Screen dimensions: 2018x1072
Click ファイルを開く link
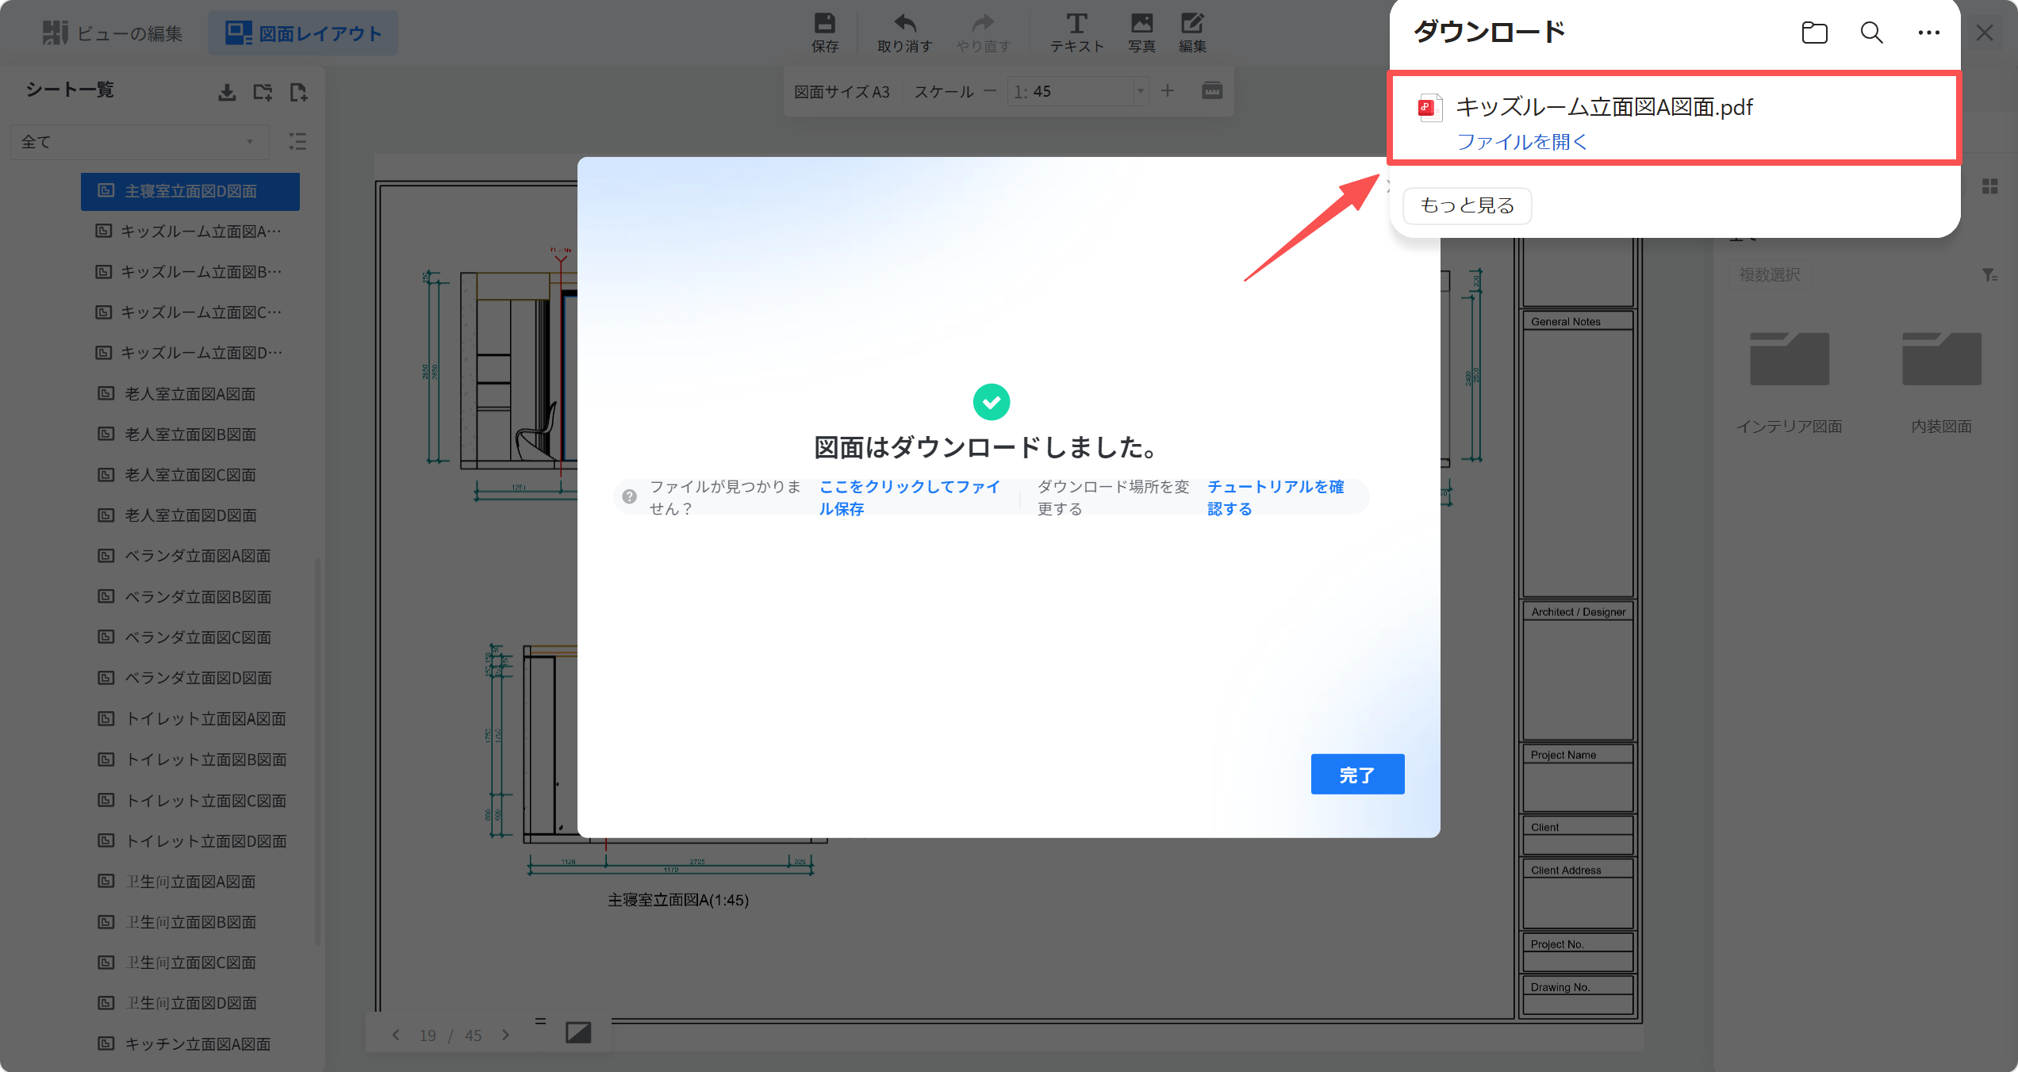[1522, 142]
